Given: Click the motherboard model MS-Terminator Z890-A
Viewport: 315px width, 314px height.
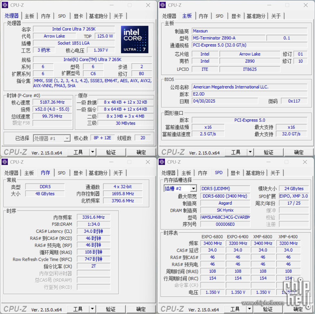Looking at the screenshot, I should (229, 38).
